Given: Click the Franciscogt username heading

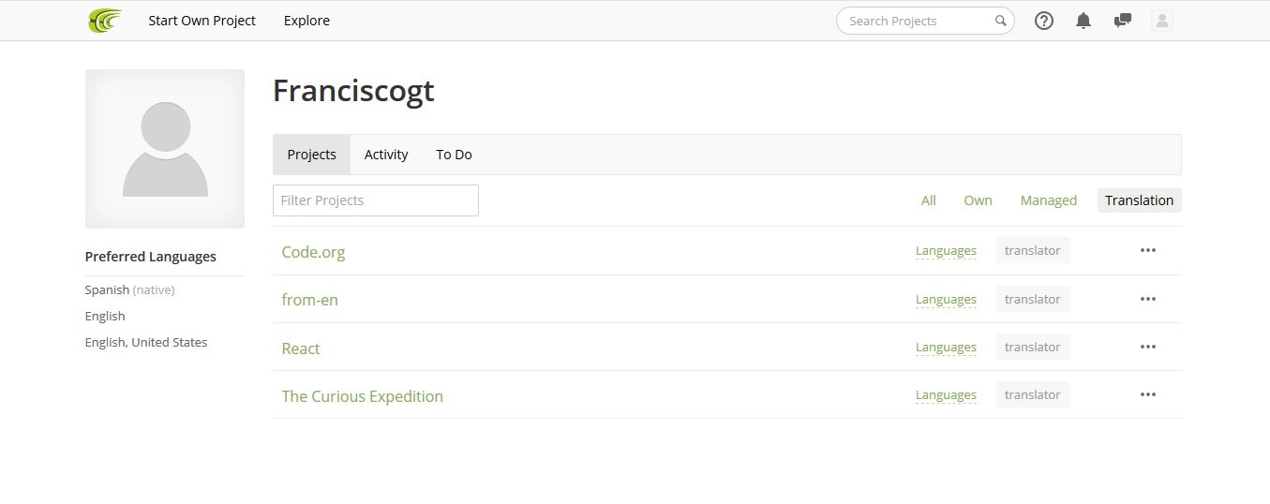Looking at the screenshot, I should pos(353,91).
